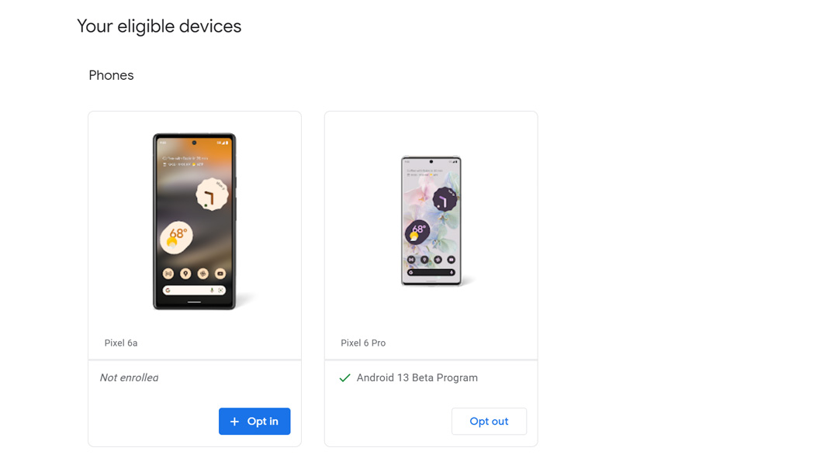Click the Opt in button for Pixel 6a
827x465 pixels.
coord(254,422)
